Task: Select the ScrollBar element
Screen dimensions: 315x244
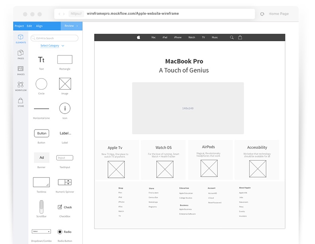Action: click(x=41, y=207)
